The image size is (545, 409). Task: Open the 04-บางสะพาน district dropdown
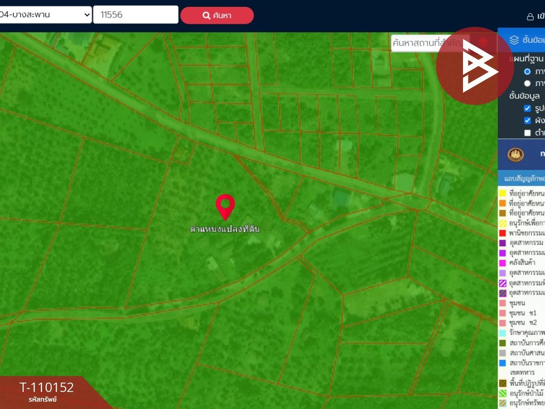click(45, 15)
